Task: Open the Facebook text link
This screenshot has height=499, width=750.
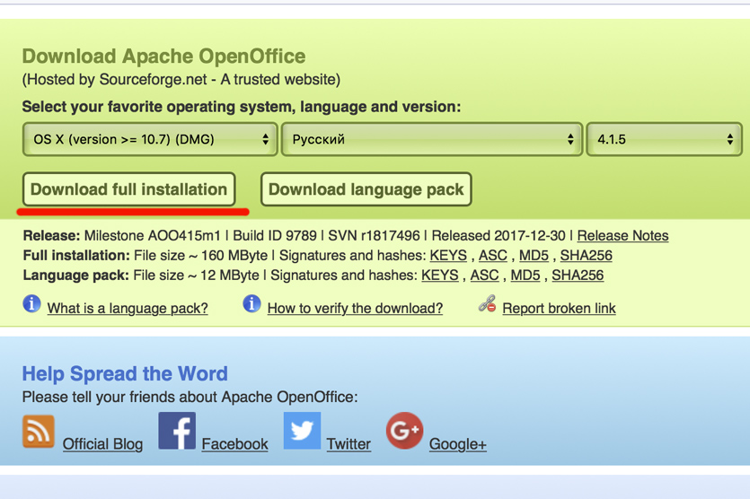Action: point(234,444)
